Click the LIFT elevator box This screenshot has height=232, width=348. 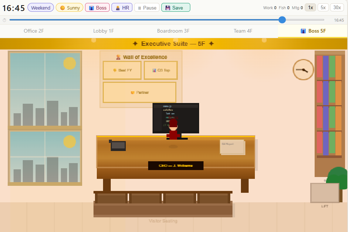click(325, 193)
